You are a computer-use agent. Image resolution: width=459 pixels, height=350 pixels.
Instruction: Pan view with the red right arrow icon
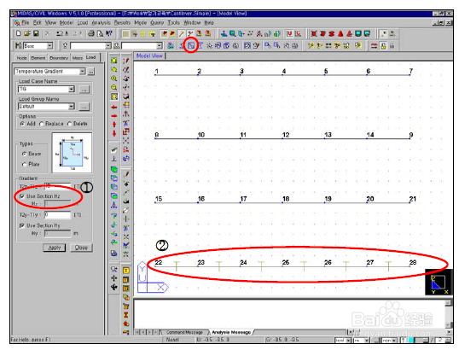pos(114,116)
